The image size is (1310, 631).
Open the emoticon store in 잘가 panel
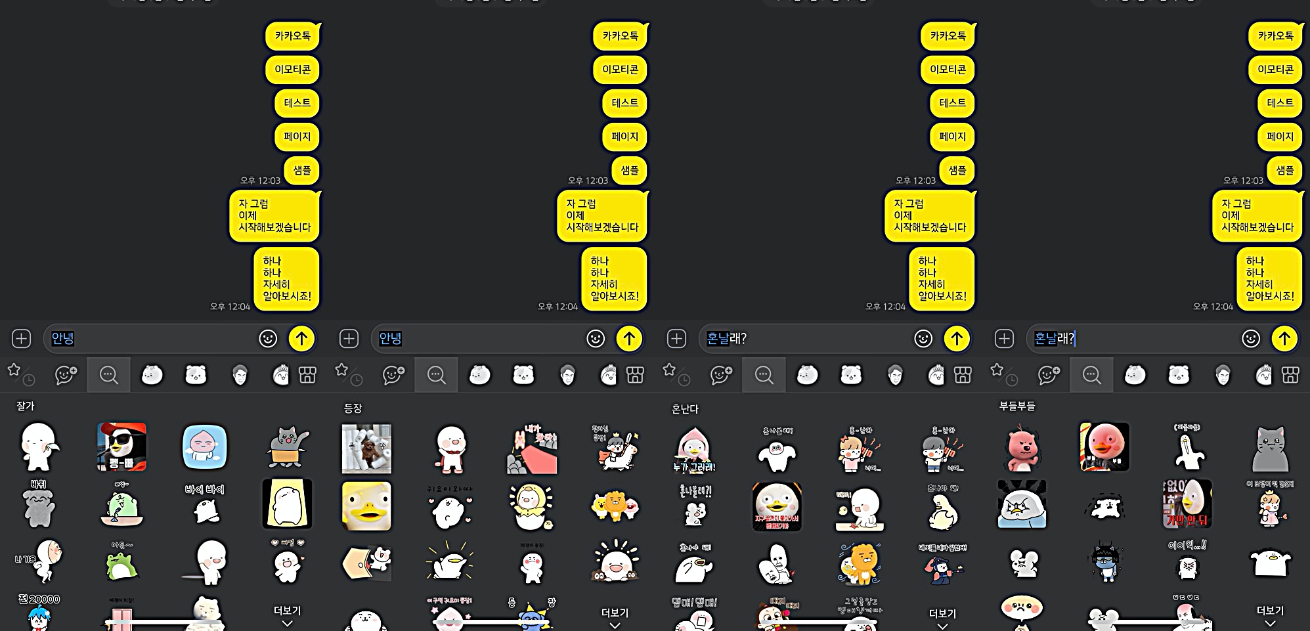coord(307,375)
